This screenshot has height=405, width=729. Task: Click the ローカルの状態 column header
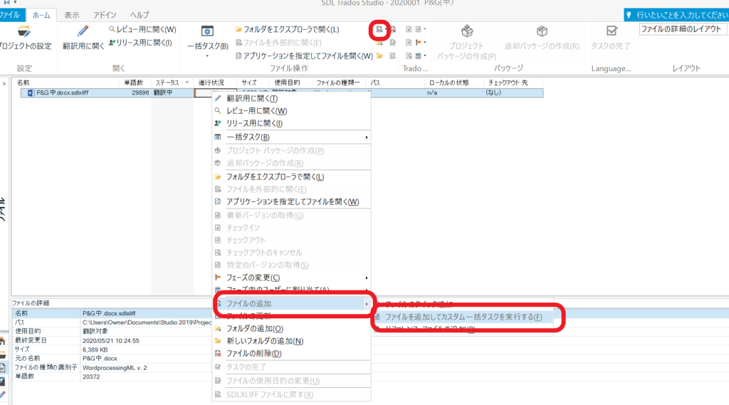(453, 83)
